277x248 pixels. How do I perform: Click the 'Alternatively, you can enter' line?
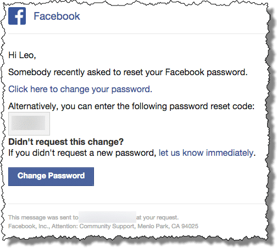tap(131, 106)
